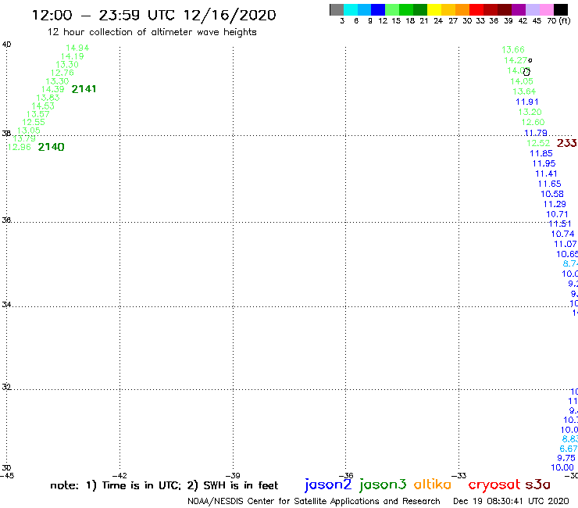Click the wave height value 14.19
Viewport: 578px width, 508px height.
72,56
